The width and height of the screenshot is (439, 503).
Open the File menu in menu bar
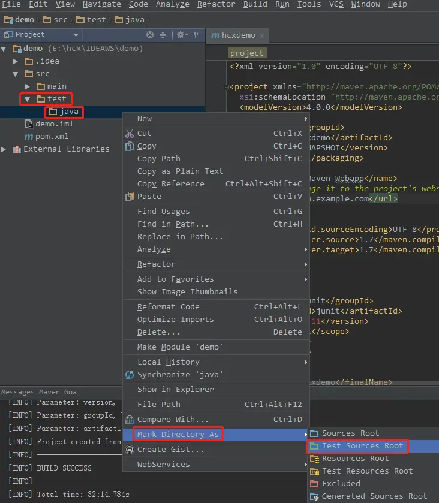[x=11, y=4]
